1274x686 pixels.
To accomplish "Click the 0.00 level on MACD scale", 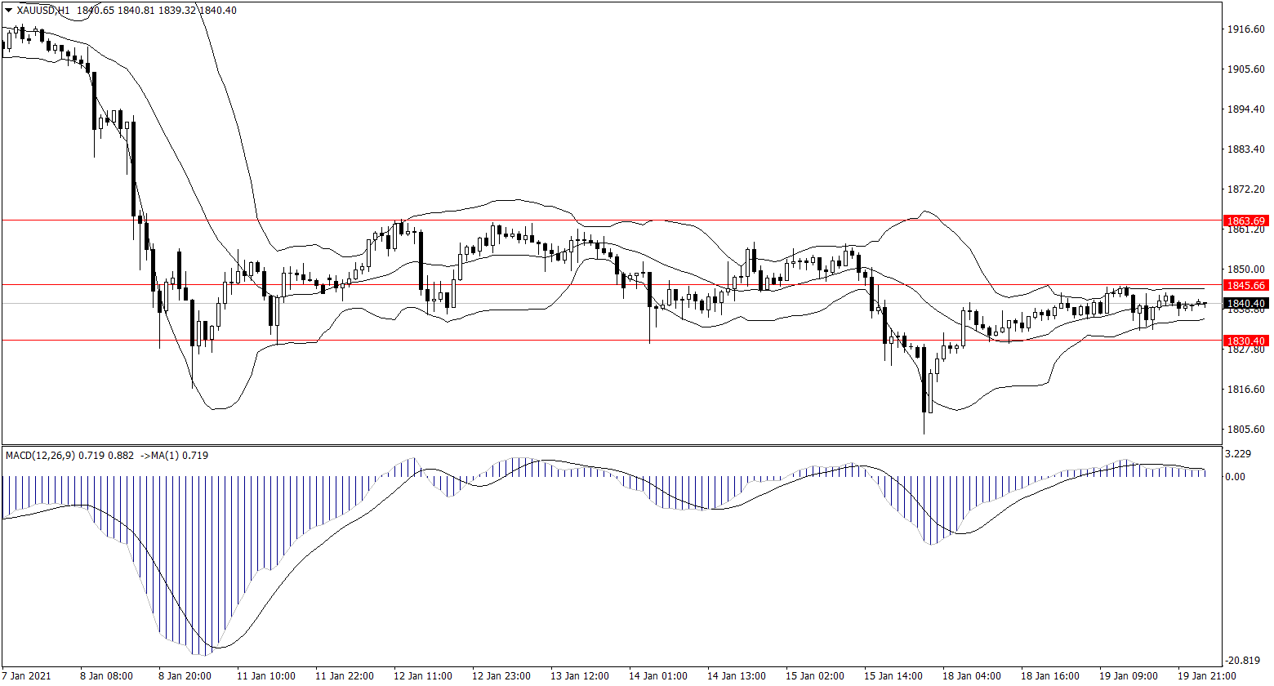I will [x=1237, y=476].
